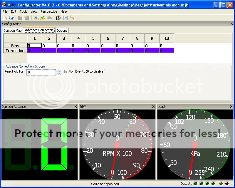
Task: Click the New file toolbar icon
Action: pos(5,18)
